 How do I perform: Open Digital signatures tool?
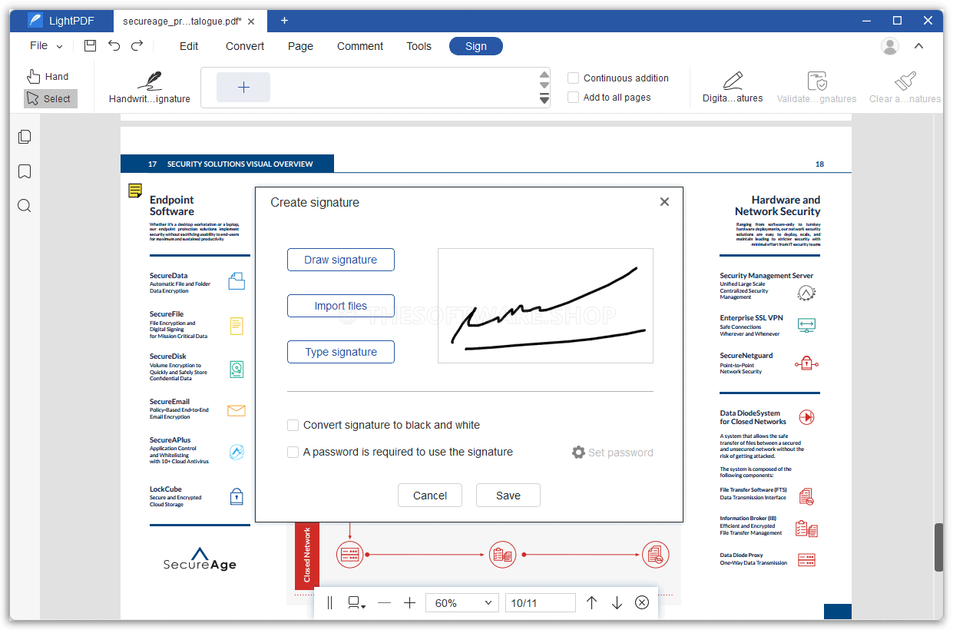click(733, 86)
